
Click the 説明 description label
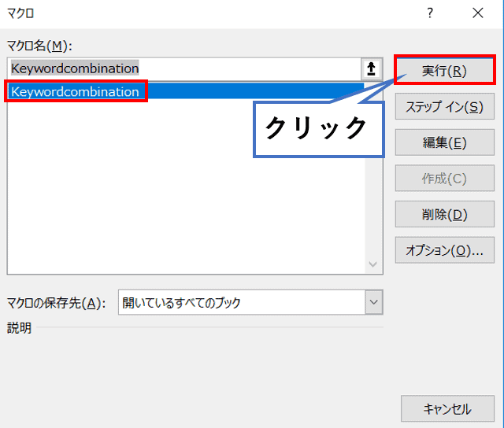(x=19, y=328)
